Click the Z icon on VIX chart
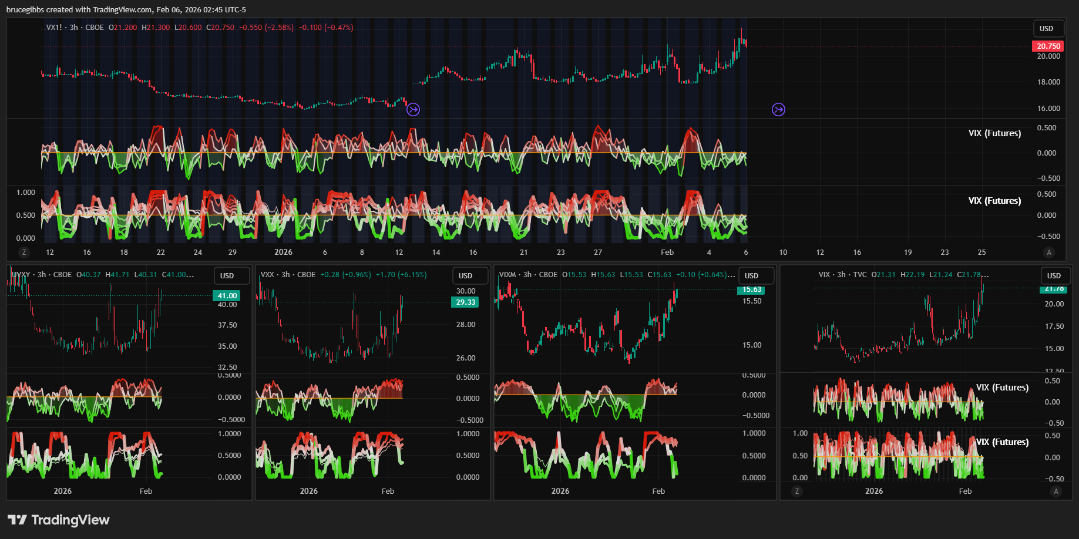The height and width of the screenshot is (539, 1079). click(797, 491)
